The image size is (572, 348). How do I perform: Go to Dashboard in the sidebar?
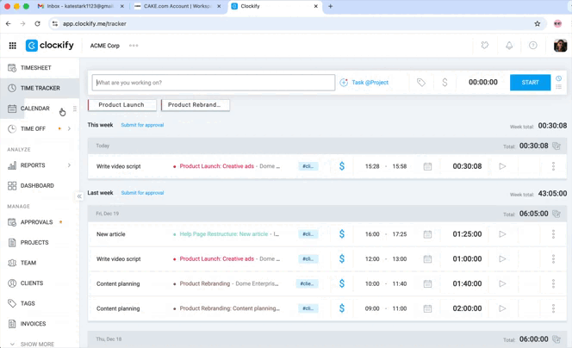(x=37, y=186)
